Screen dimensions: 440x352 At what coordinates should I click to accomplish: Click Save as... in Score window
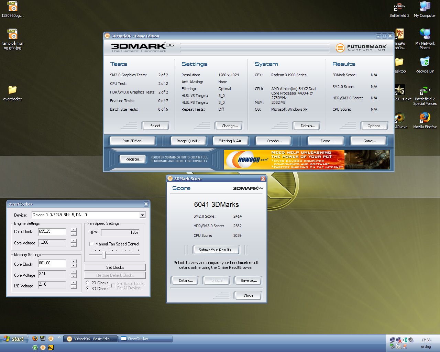pyautogui.click(x=249, y=280)
